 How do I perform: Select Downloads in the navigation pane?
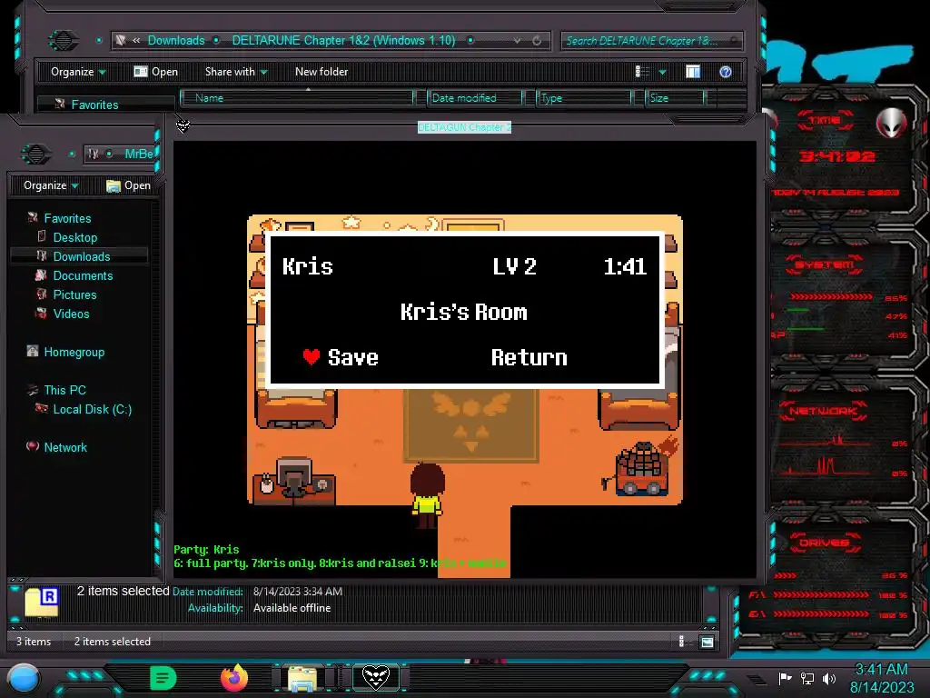(82, 256)
